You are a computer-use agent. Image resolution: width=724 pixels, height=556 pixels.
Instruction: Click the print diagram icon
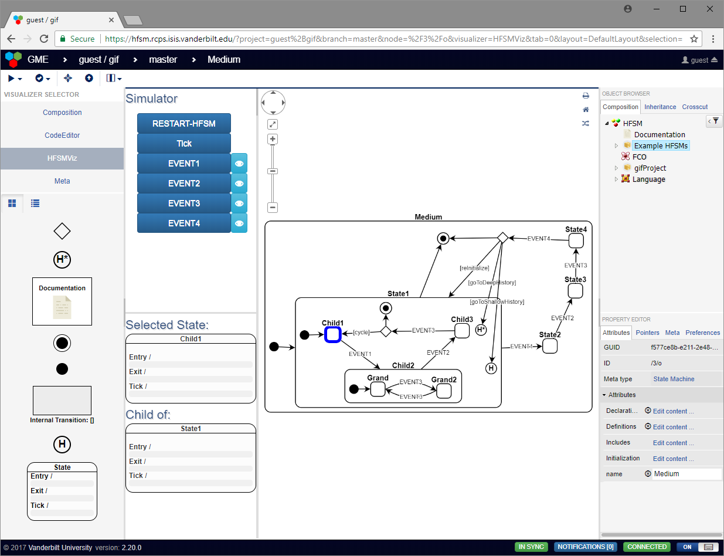tap(585, 96)
